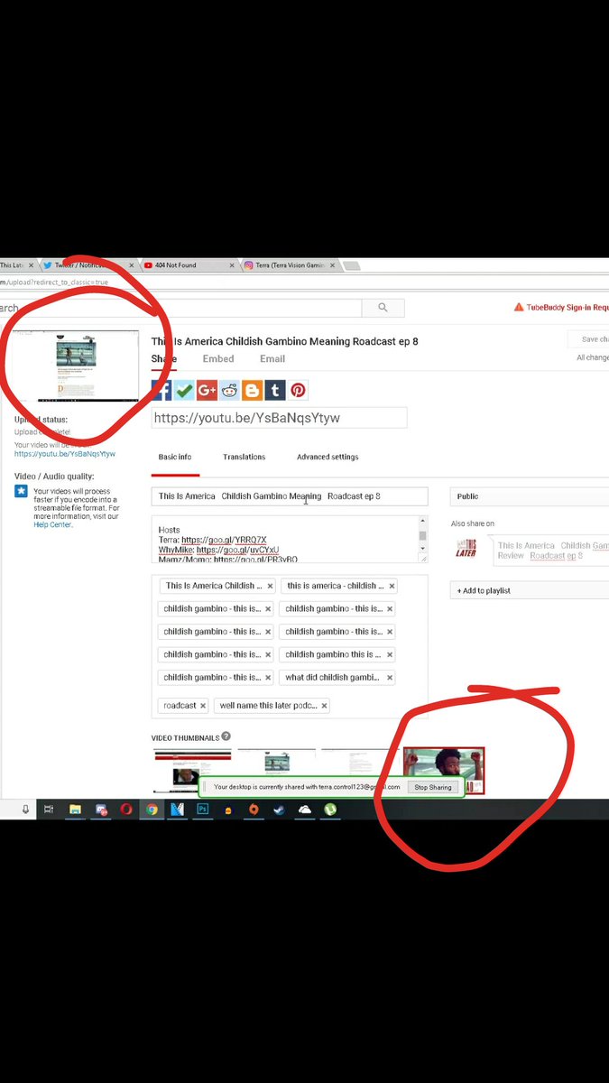Remove the 'roadcast' tag
Image resolution: width=609 pixels, height=1083 pixels.
click(x=203, y=706)
